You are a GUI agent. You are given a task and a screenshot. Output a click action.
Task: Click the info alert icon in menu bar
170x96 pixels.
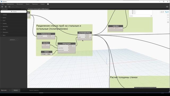48,4
